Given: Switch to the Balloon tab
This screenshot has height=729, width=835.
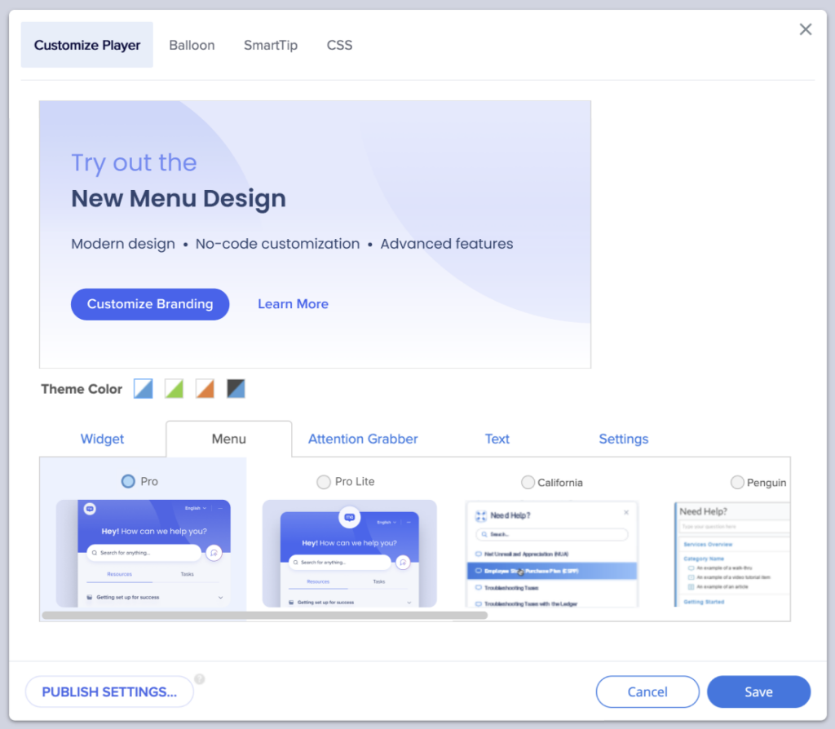Looking at the screenshot, I should (192, 45).
